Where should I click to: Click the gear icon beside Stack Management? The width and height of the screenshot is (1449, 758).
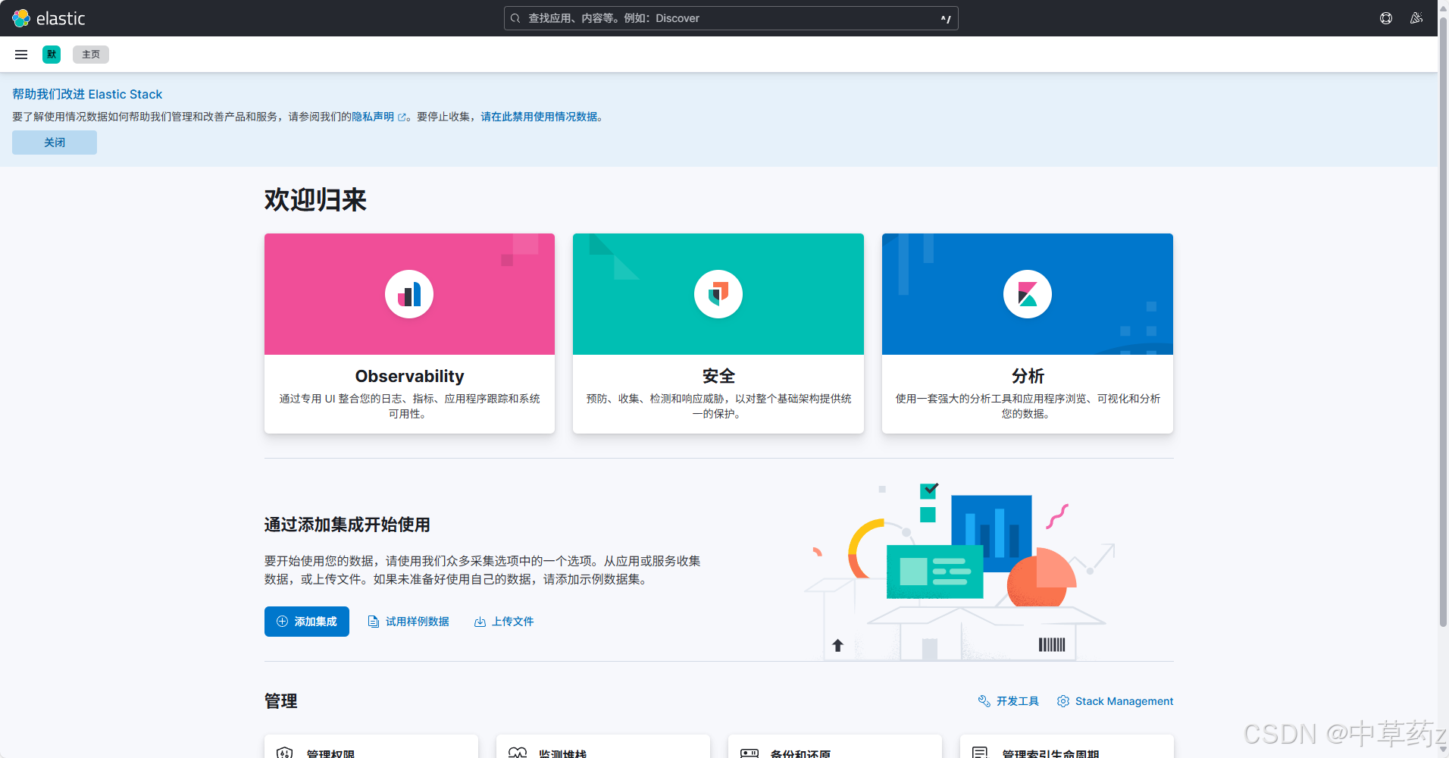(x=1063, y=701)
